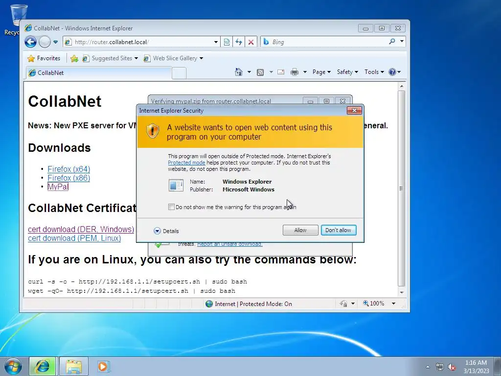This screenshot has width=501, height=376.
Task: Toggle the Compatibility View icon
Action: tap(227, 42)
